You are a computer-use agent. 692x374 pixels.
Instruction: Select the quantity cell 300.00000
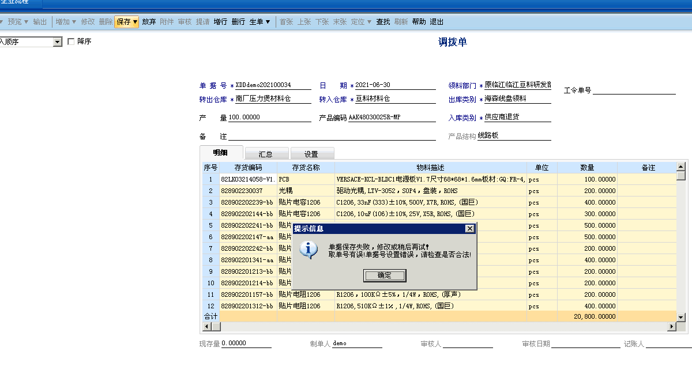587,214
